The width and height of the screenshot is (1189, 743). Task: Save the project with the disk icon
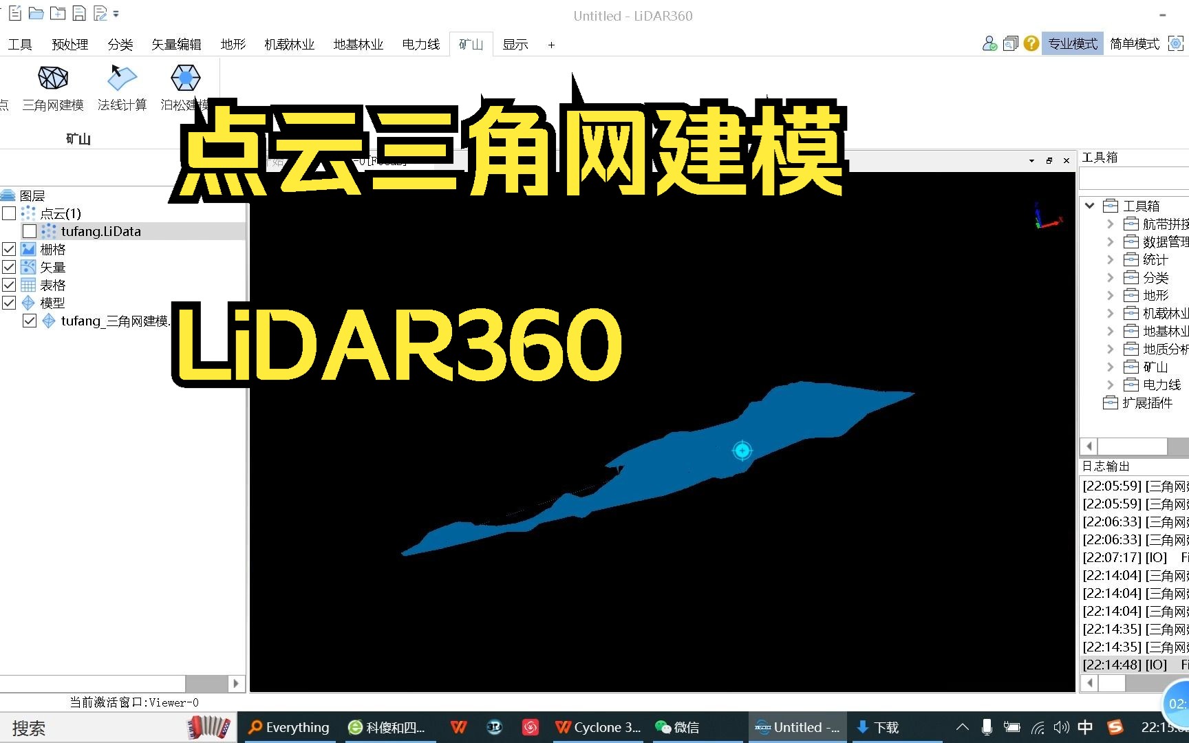pos(80,13)
